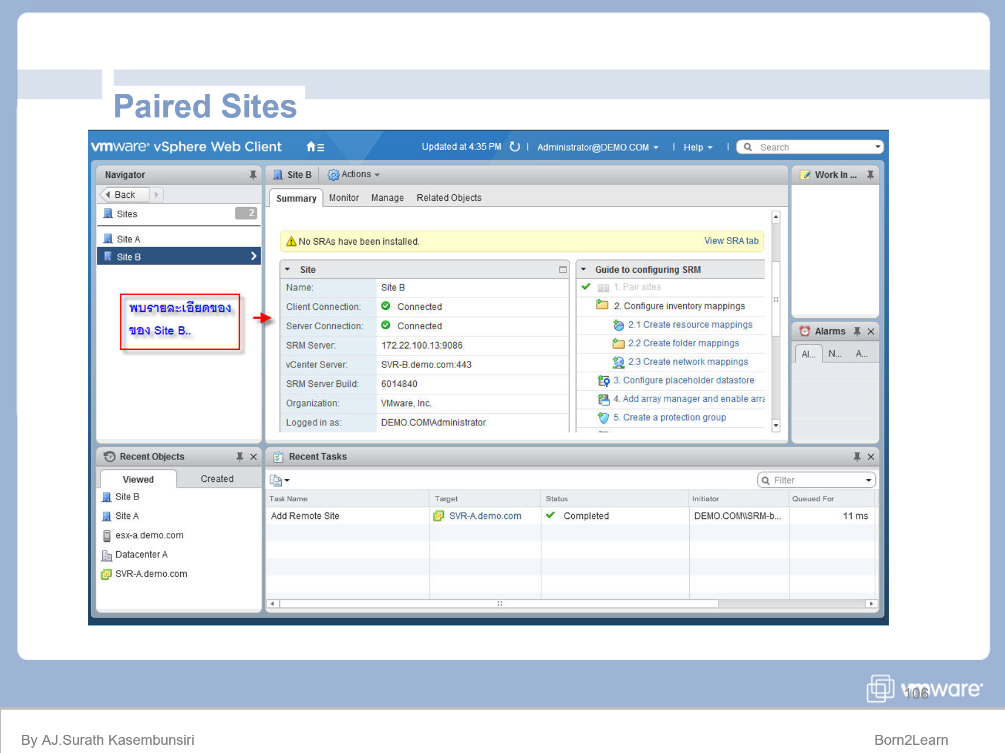Unpin the Navigator panel
Screen dimensions: 1005x753
point(252,174)
